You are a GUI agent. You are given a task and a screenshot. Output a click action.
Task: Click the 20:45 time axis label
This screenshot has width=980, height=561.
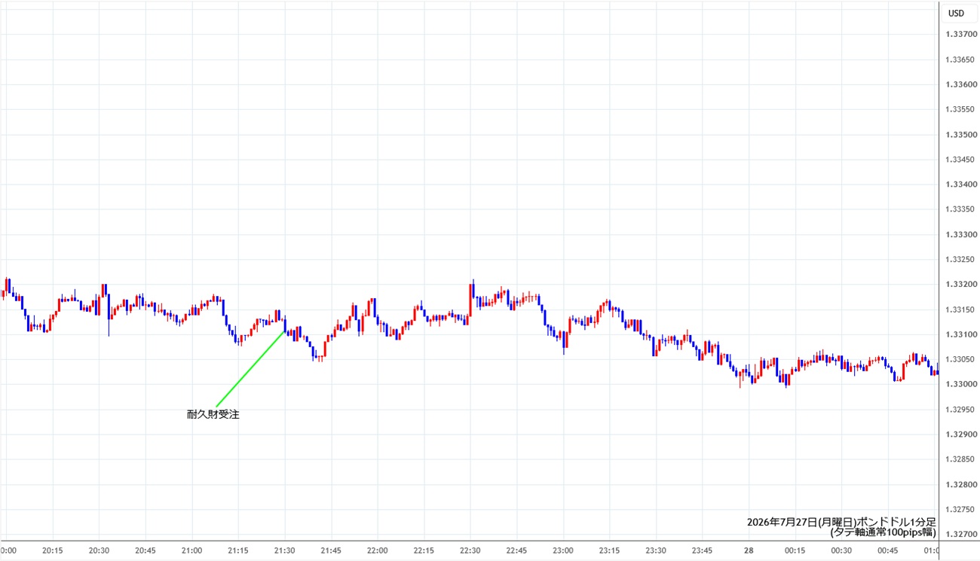click(145, 550)
